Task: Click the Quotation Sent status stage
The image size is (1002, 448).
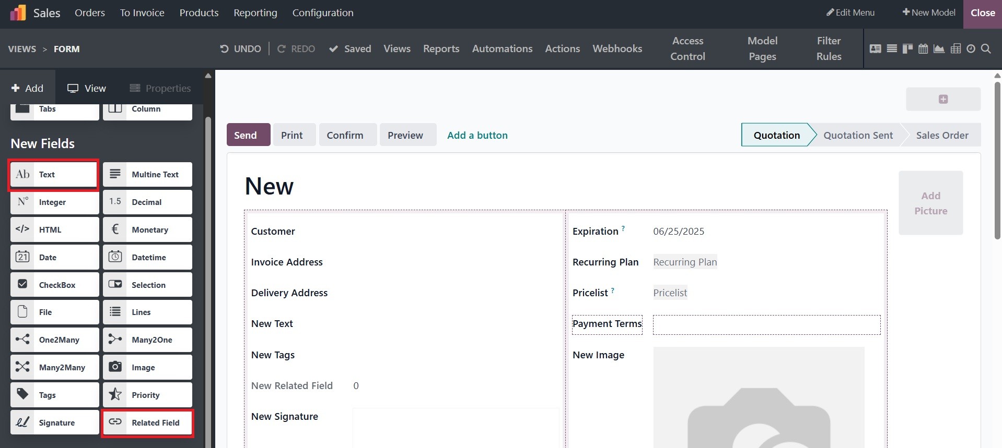Action: [x=858, y=135]
